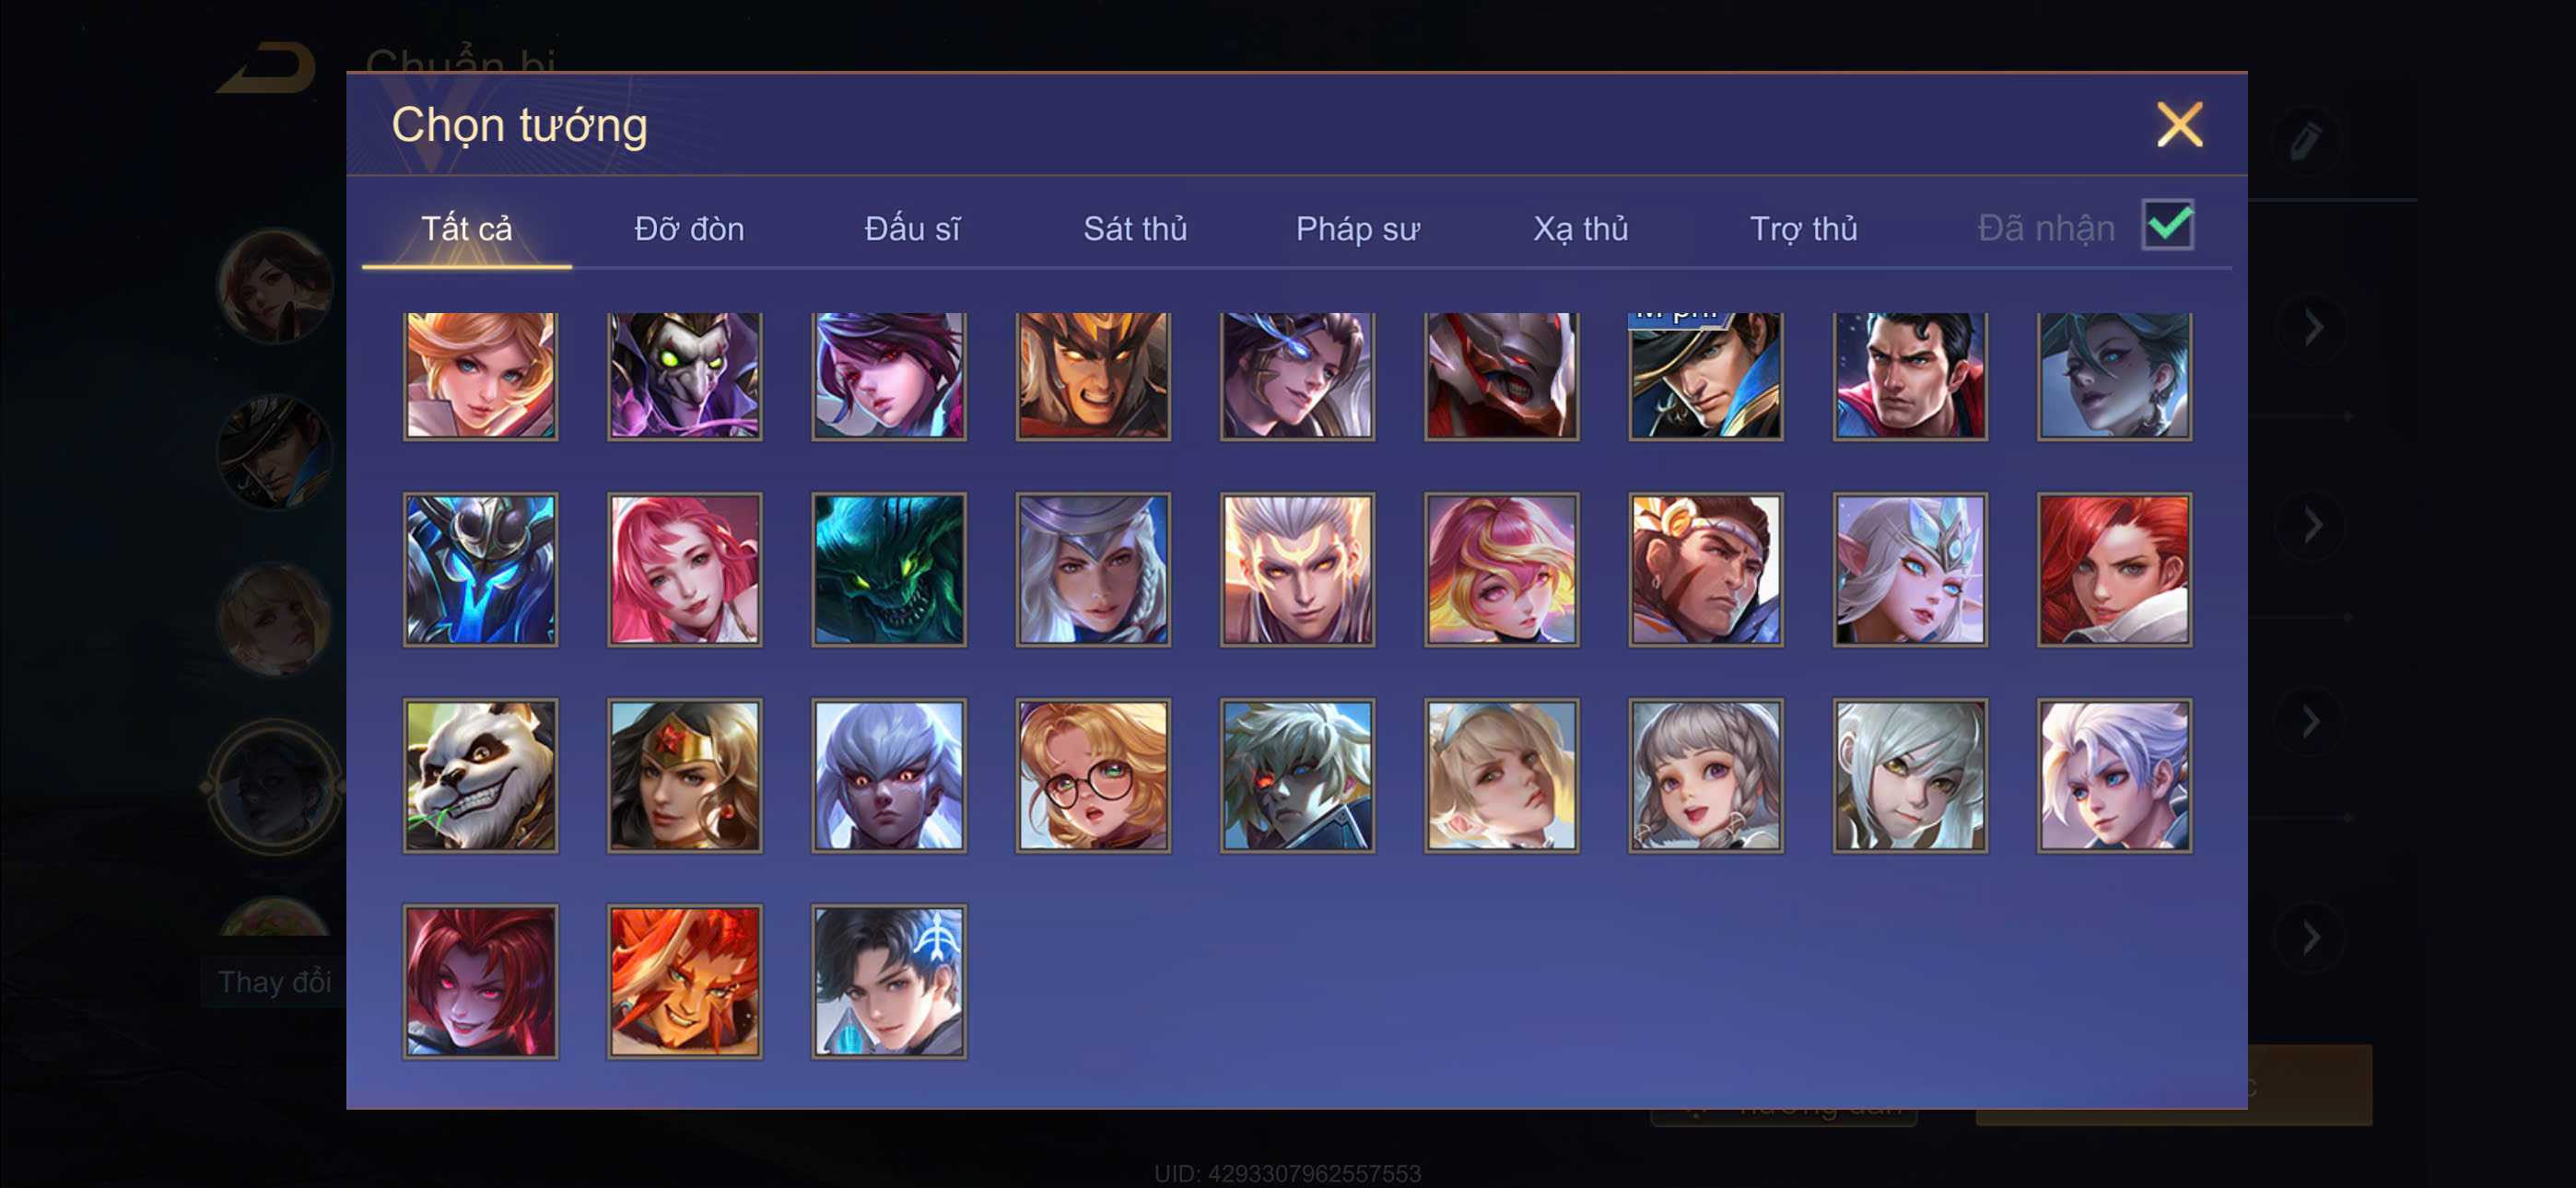This screenshot has height=1188, width=2576.
Task: Choose the pirate captain hero with hat
Action: (x=1705, y=376)
